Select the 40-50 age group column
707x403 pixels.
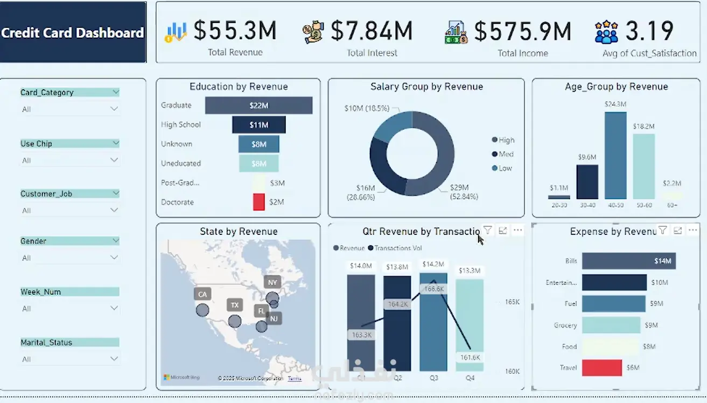click(x=615, y=156)
